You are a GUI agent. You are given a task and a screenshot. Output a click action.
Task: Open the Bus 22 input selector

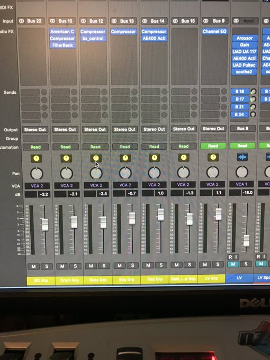click(x=35, y=21)
